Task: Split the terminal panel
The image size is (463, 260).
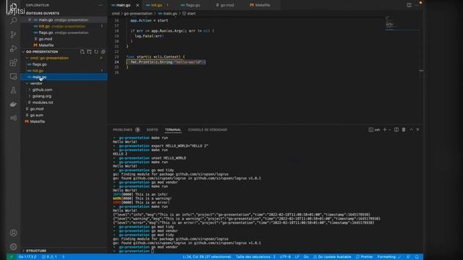Action: click(x=396, y=130)
